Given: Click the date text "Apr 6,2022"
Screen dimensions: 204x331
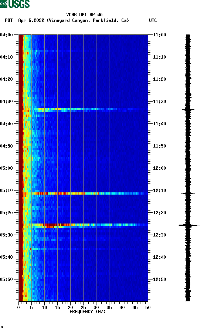Looking at the screenshot, I should pyautogui.click(x=31, y=20).
